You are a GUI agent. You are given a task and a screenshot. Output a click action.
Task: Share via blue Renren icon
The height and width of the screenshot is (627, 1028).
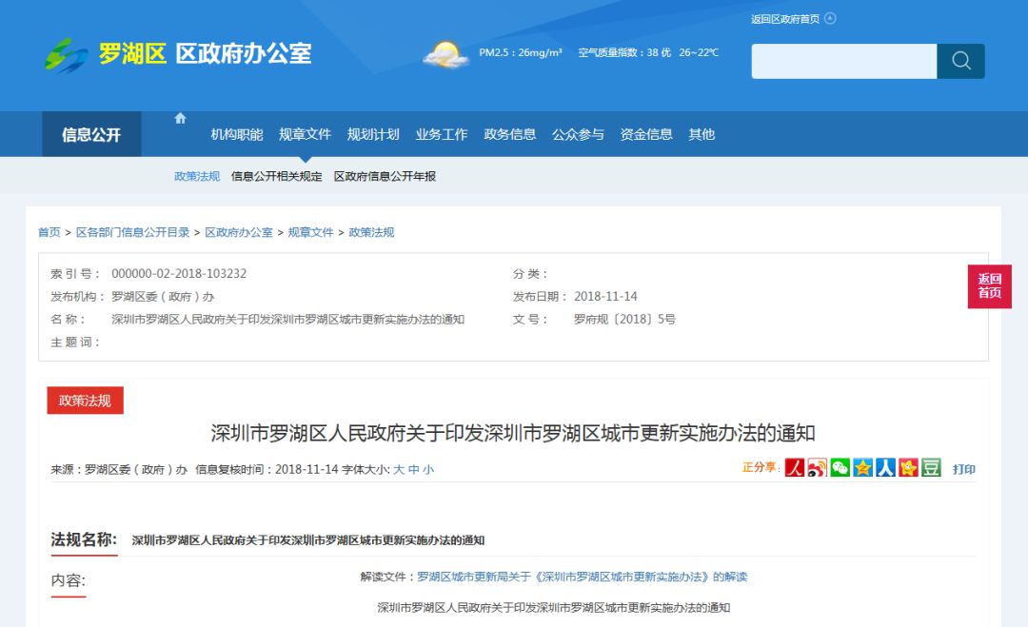tap(885, 468)
